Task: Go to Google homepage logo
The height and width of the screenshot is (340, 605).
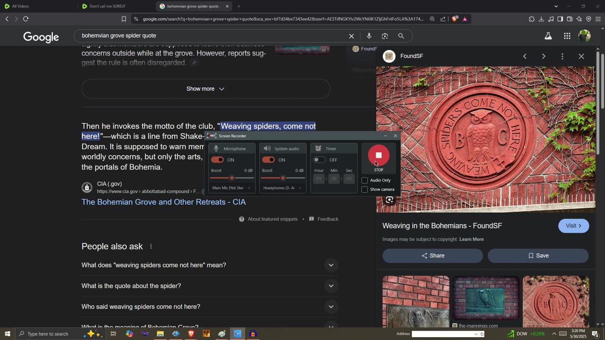Action: [x=41, y=37]
